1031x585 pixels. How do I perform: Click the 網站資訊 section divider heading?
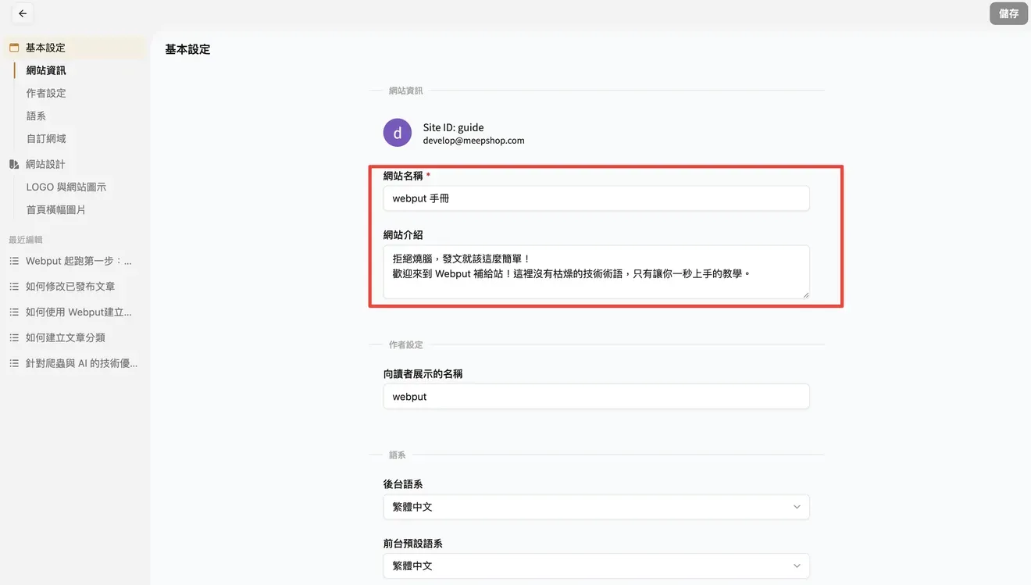406,91
